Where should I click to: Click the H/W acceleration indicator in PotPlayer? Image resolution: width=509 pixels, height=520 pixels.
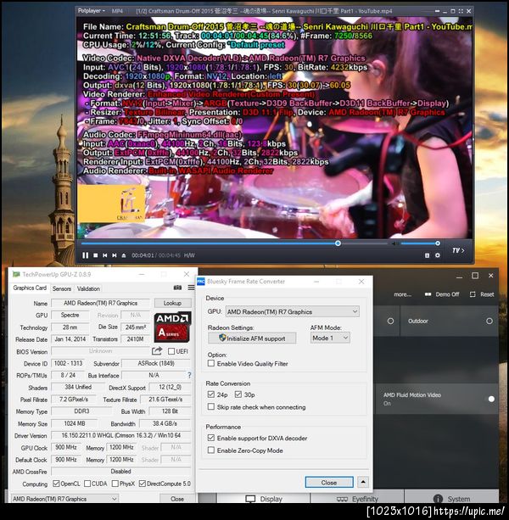click(189, 255)
